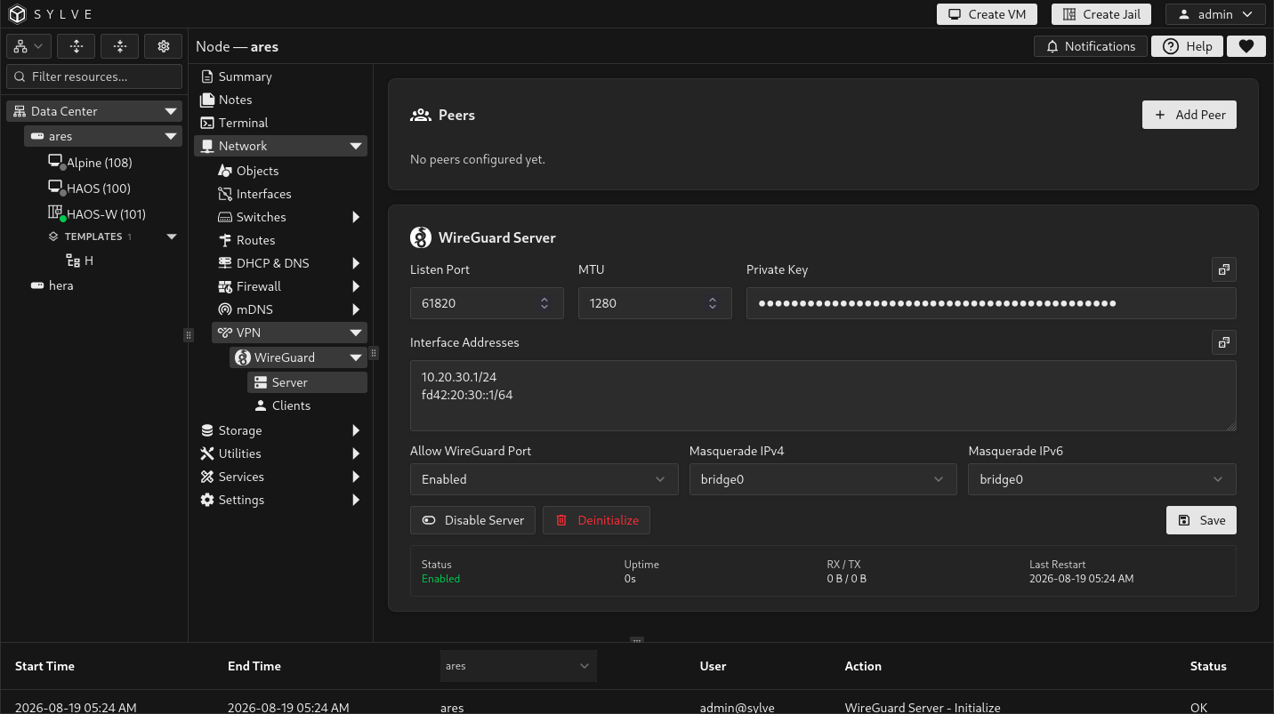The image size is (1274, 714).
Task: Open the tree view mode selector
Action: coord(28,46)
